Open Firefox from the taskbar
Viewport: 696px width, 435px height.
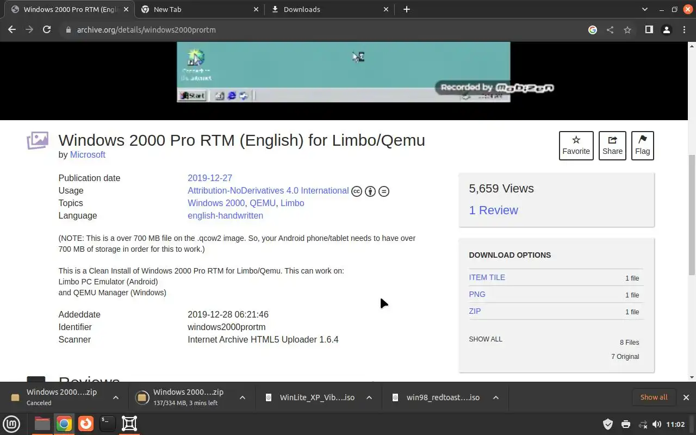pyautogui.click(x=86, y=424)
